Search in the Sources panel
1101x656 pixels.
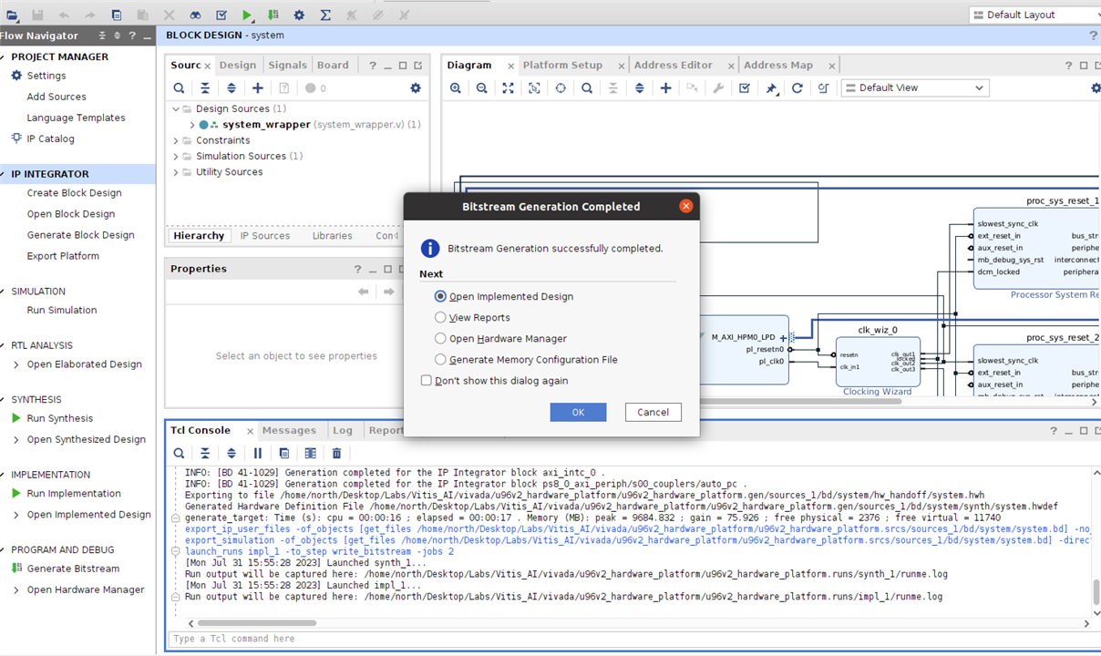pos(180,88)
